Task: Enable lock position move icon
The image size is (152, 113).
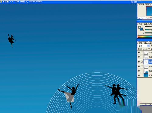Action: (x=149, y=49)
